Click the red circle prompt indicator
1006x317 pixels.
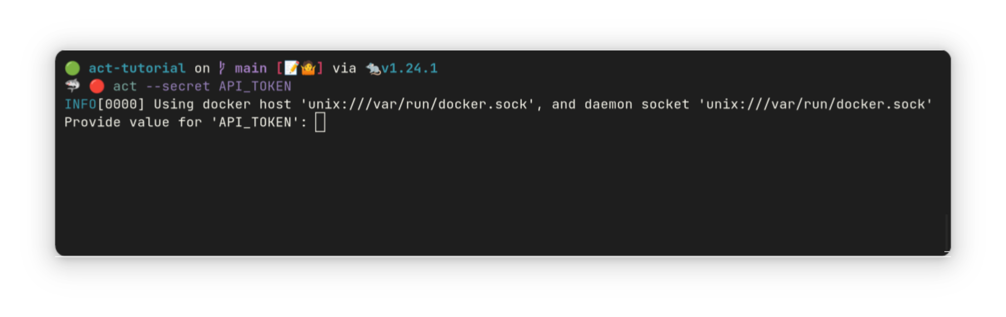tap(97, 86)
